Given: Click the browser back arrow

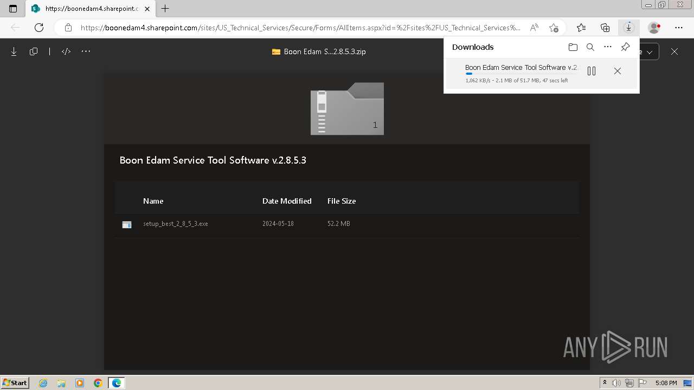Looking at the screenshot, I should (15, 28).
